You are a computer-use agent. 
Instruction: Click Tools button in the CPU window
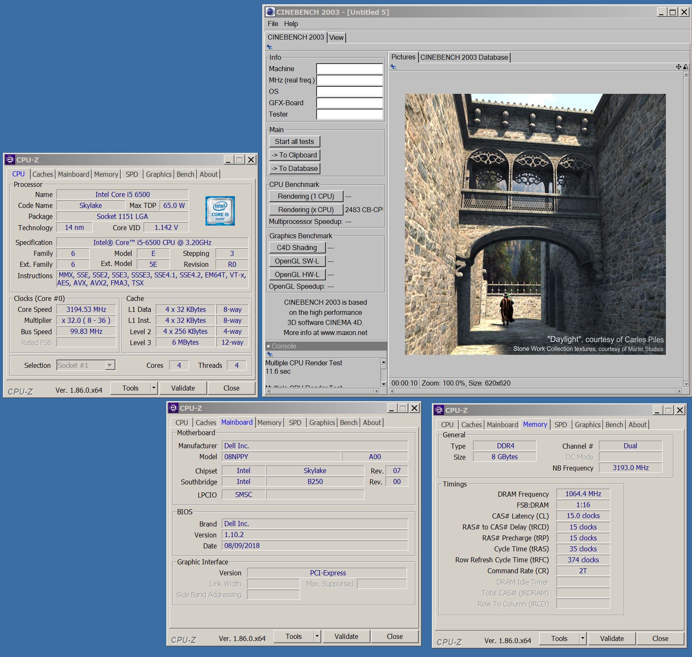tap(130, 388)
